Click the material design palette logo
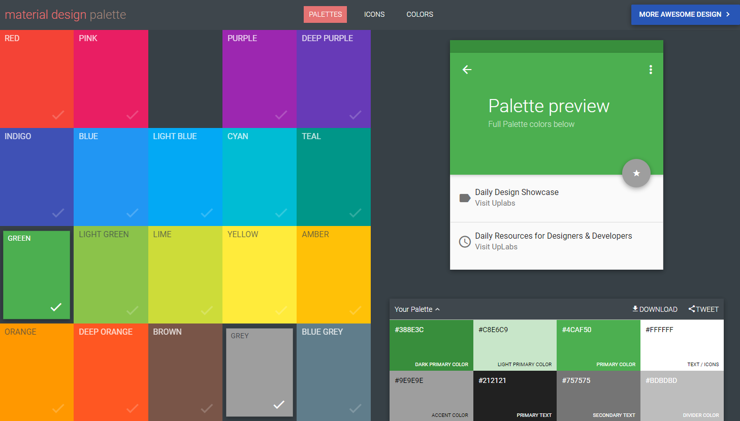The height and width of the screenshot is (421, 740). click(65, 14)
